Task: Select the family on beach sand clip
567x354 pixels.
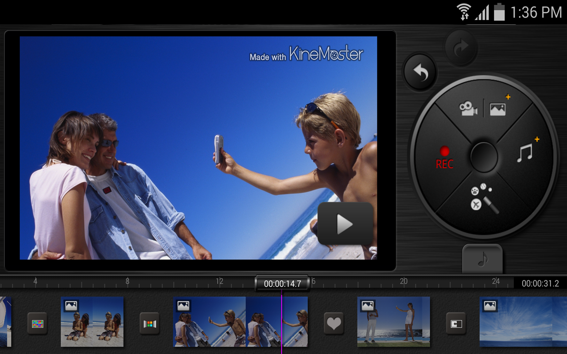Action: click(x=92, y=322)
